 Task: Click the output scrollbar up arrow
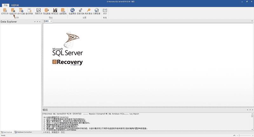point(252,114)
